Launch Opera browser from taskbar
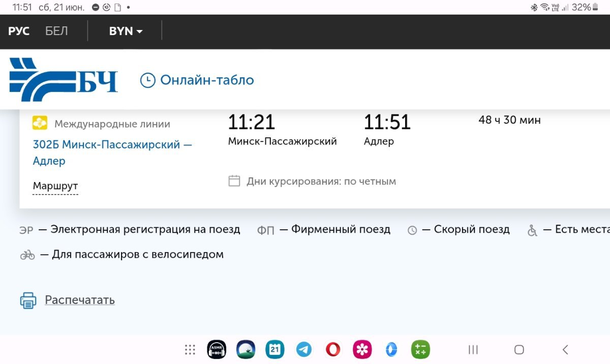 coord(333,349)
